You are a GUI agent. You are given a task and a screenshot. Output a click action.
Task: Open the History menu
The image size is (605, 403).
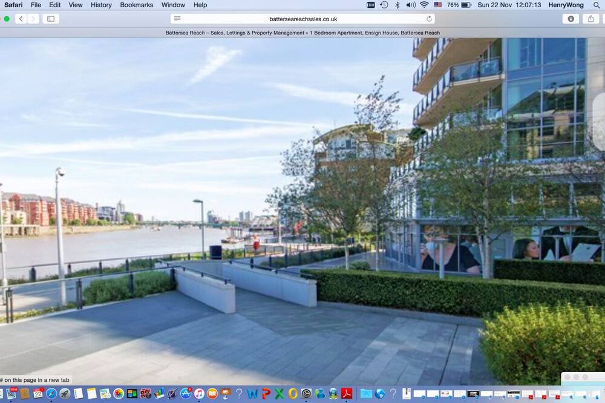[101, 5]
